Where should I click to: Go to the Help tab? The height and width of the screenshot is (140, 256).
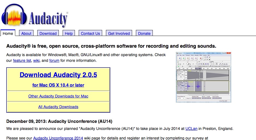point(69,33)
